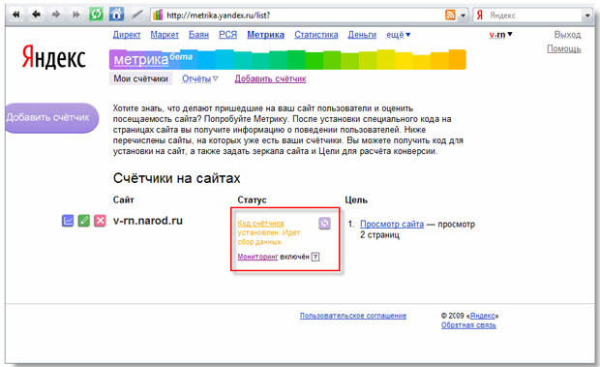Open the browser home page icon
The height and width of the screenshot is (367, 600).
pyautogui.click(x=116, y=15)
